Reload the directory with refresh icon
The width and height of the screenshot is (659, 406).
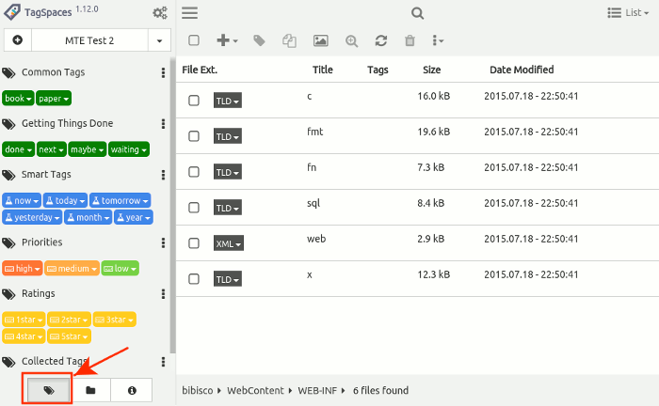380,40
